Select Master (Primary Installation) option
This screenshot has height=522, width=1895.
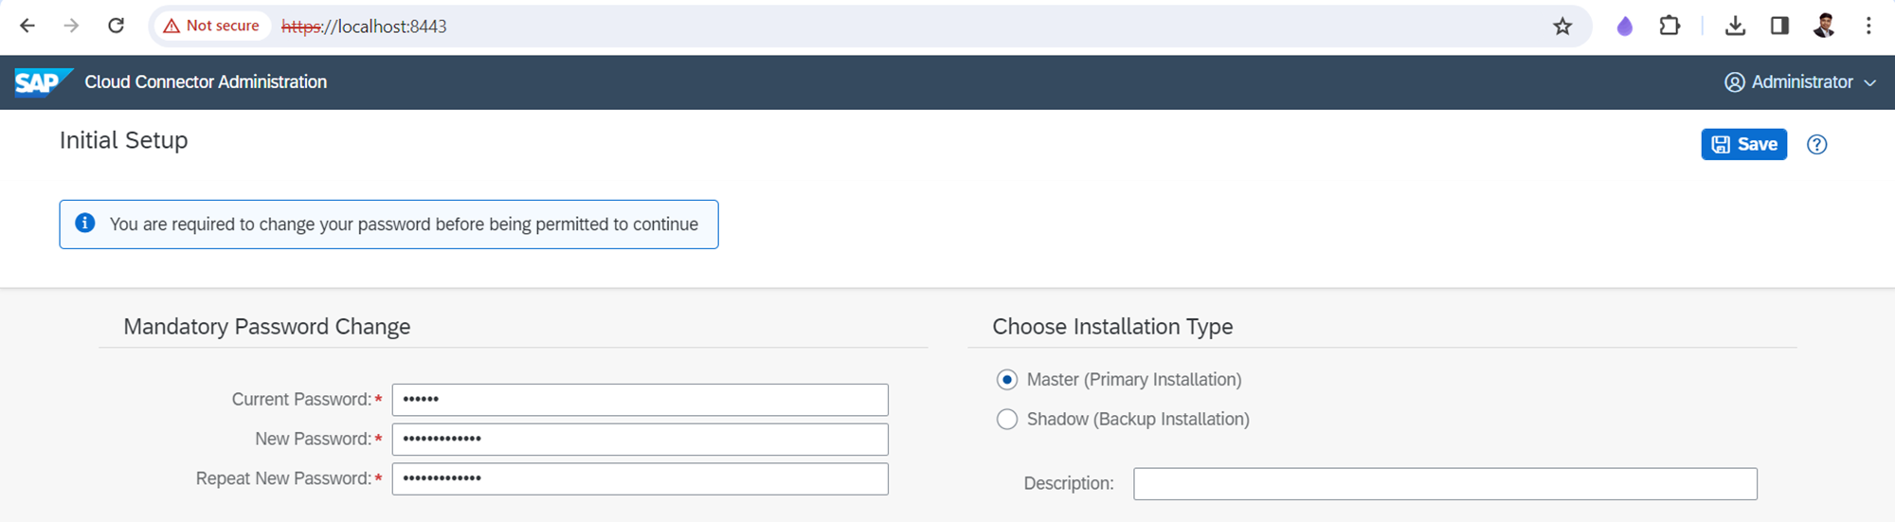click(x=1007, y=380)
